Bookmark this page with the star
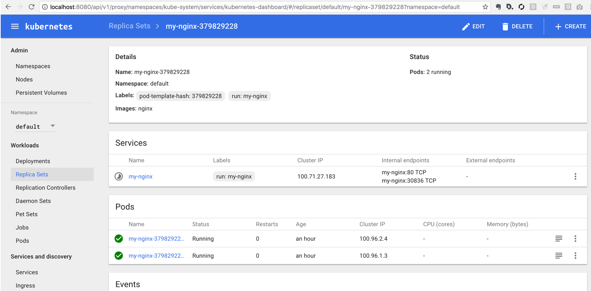Screen dimensions: 591x291 point(485,7)
